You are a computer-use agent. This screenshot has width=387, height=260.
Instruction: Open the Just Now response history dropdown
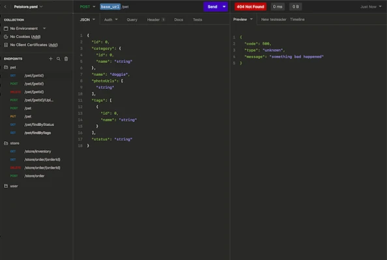pos(371,6)
